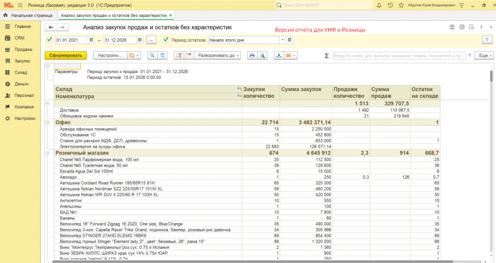Collapse the Офис group in report
The width and height of the screenshot is (496, 263).
coord(47,122)
